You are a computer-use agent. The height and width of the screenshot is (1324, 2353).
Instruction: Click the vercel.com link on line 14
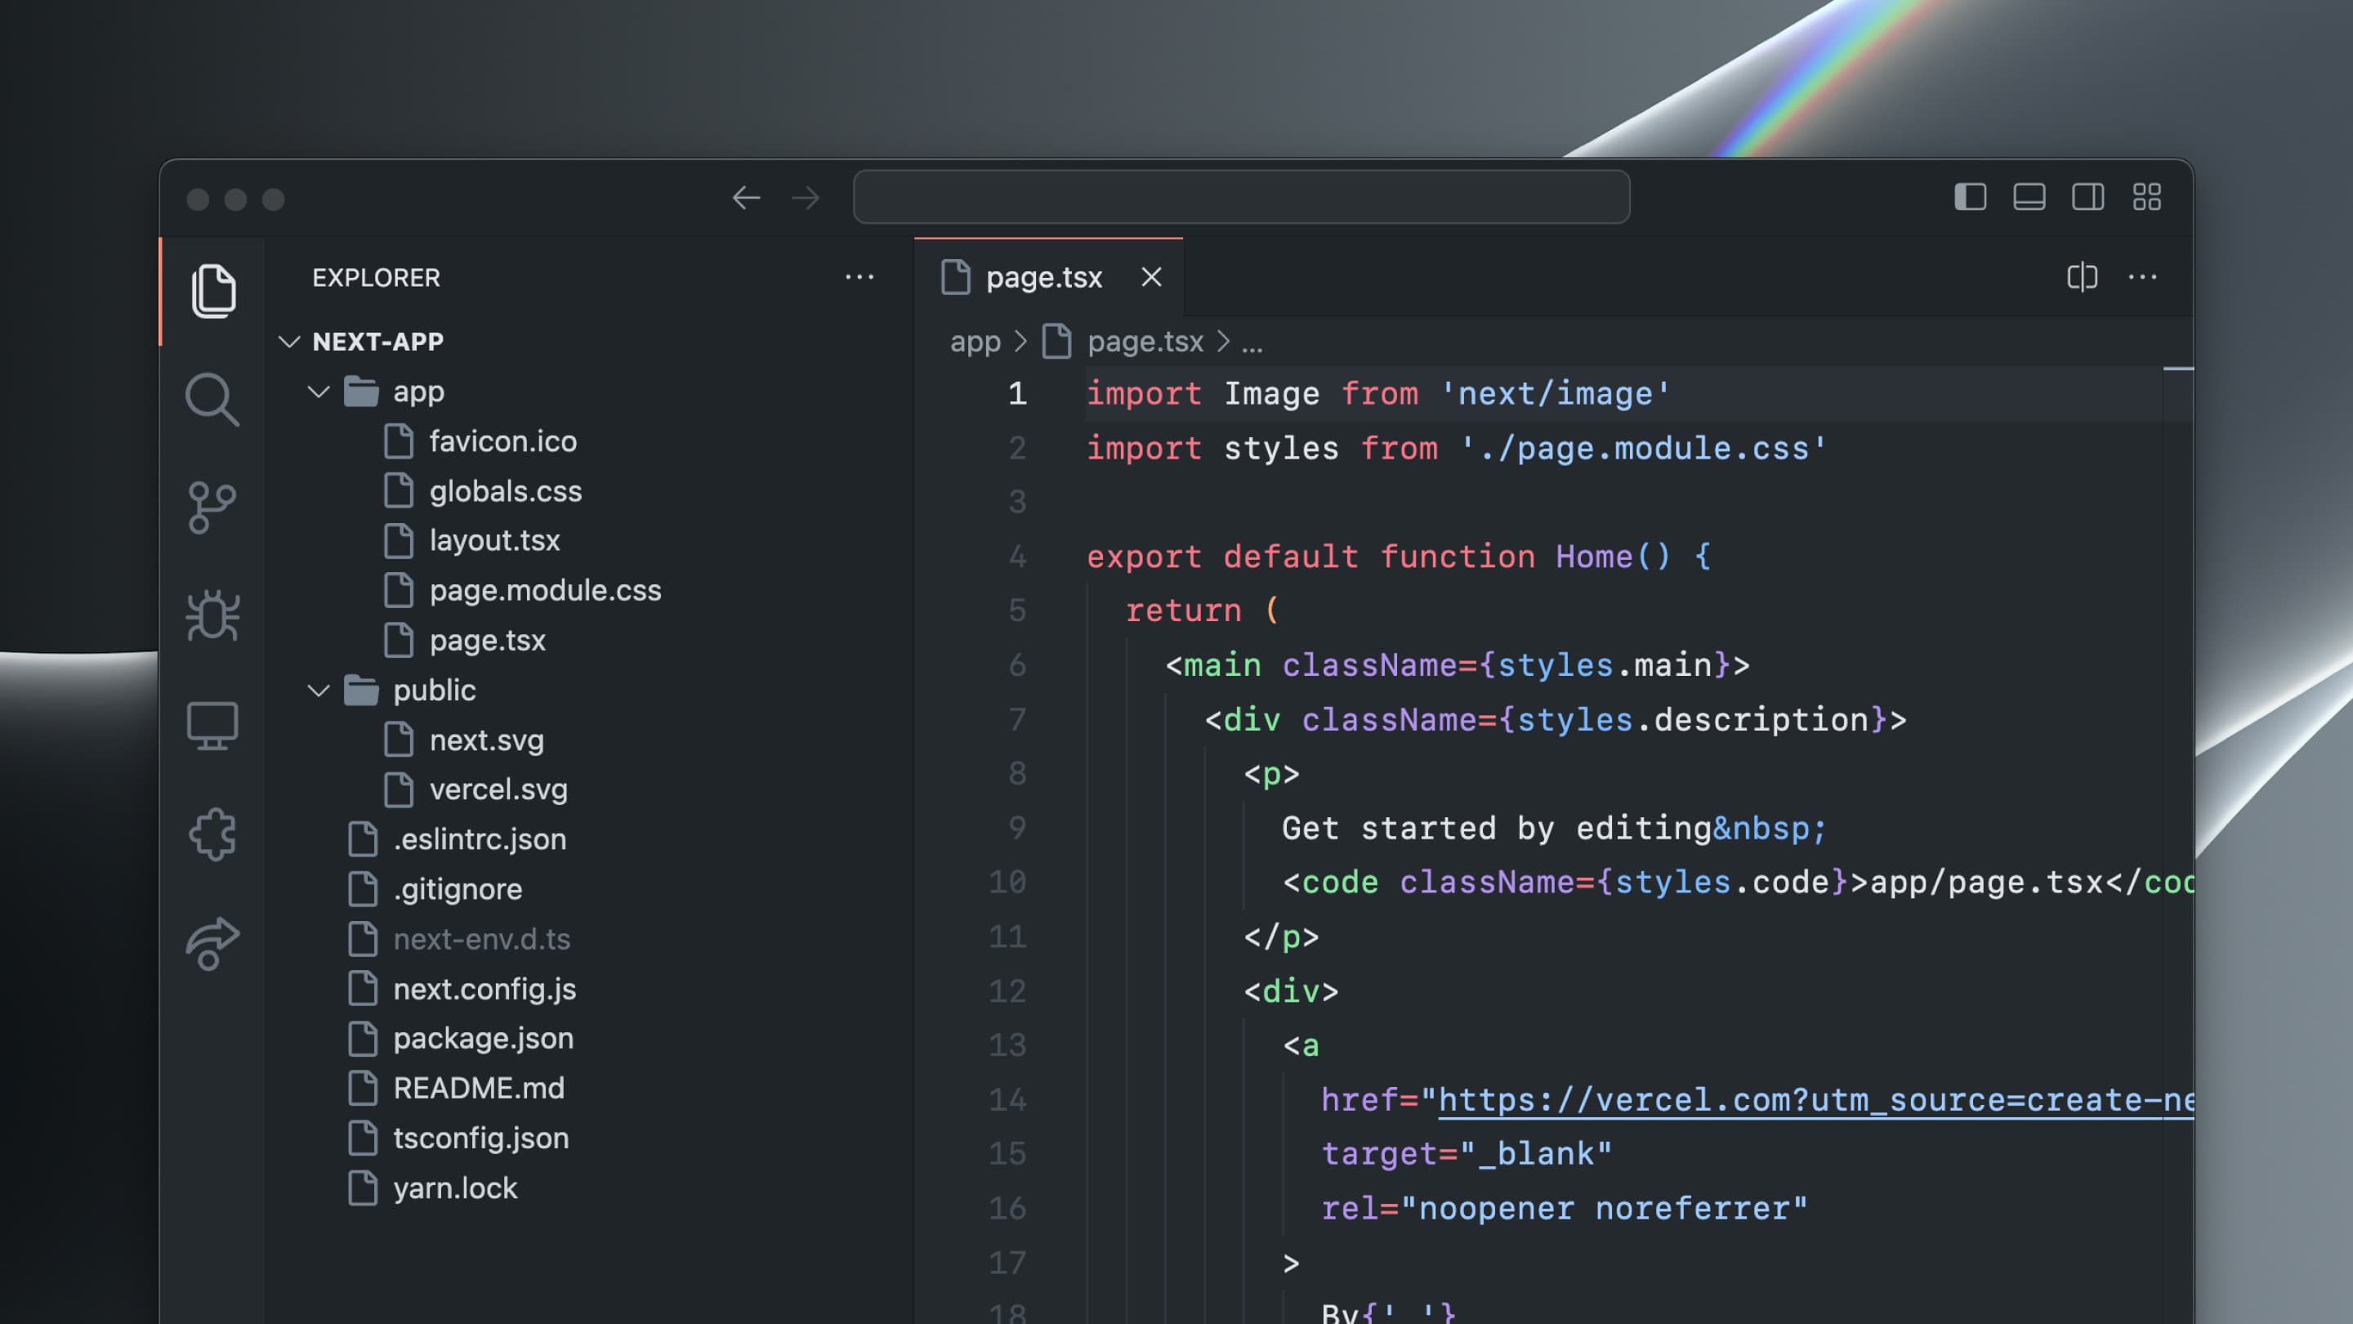pos(1816,1100)
